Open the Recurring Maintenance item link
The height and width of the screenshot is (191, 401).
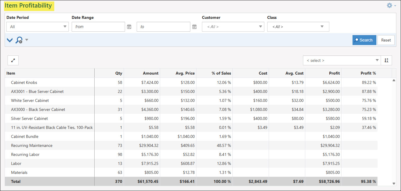click(32, 145)
